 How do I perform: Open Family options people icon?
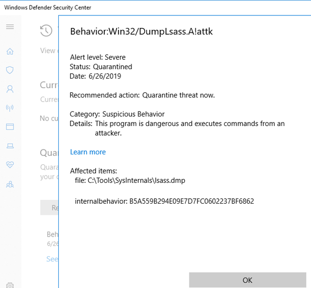point(10,184)
